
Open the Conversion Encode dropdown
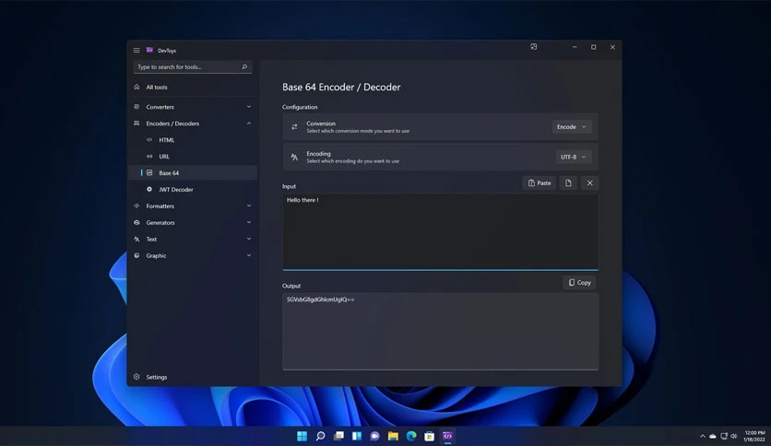(572, 127)
